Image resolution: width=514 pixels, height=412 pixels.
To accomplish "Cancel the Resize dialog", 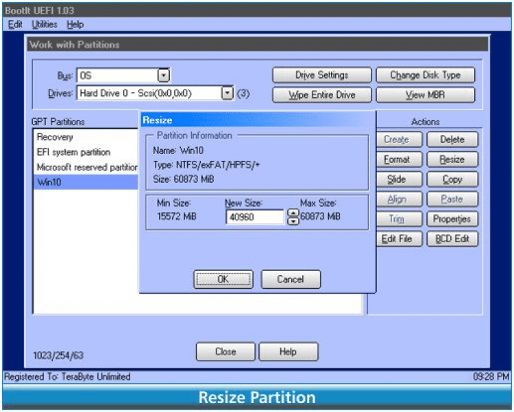I will click(x=290, y=279).
